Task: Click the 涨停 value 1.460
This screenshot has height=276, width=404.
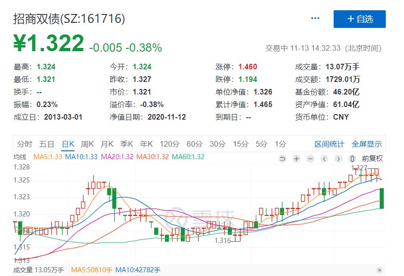Action: tap(247, 67)
